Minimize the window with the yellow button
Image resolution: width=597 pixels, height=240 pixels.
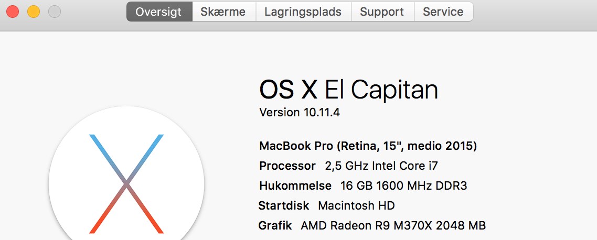34,12
